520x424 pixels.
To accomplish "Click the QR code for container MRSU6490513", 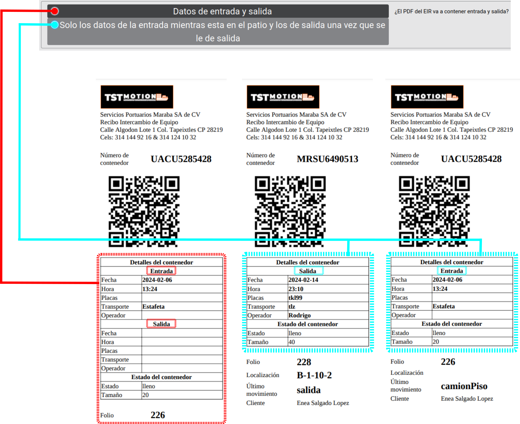I will (x=290, y=211).
